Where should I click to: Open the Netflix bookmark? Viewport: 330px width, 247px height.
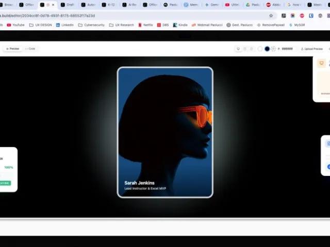point(145,25)
